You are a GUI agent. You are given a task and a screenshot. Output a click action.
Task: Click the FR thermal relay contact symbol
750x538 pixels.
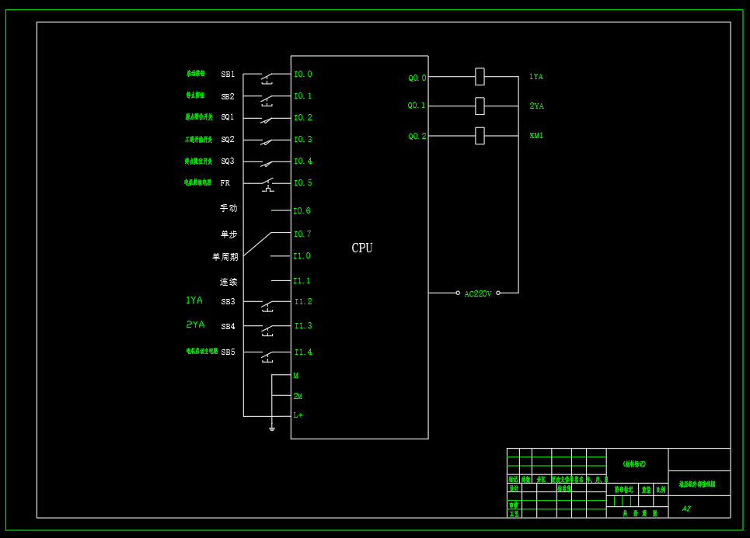pos(268,183)
